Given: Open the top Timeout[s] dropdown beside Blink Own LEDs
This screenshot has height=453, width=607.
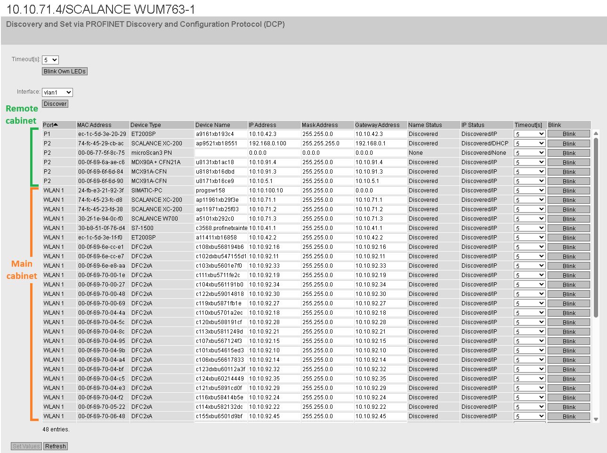Looking at the screenshot, I should pyautogui.click(x=50, y=60).
